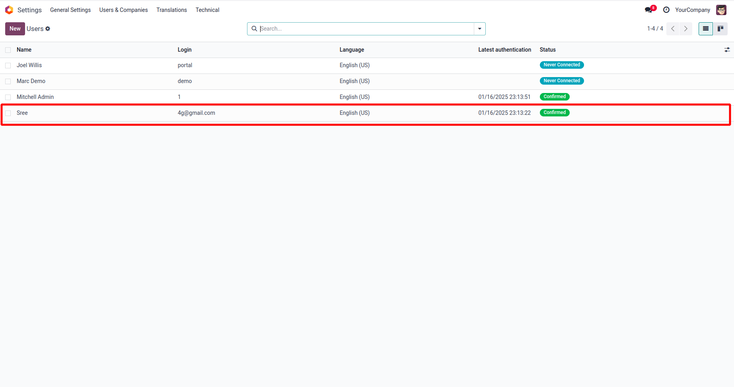734x387 pixels.
Task: Open the Users & Companies menu
Action: coord(123,10)
